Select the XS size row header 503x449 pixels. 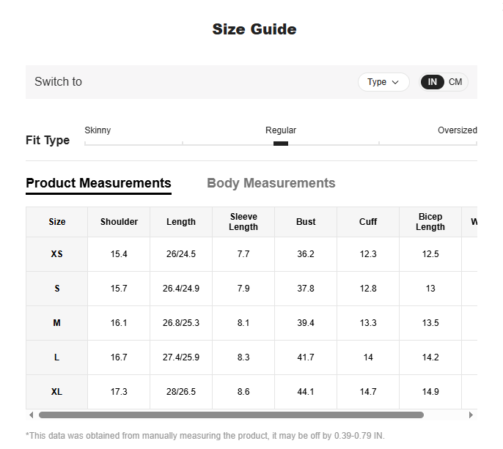56,254
